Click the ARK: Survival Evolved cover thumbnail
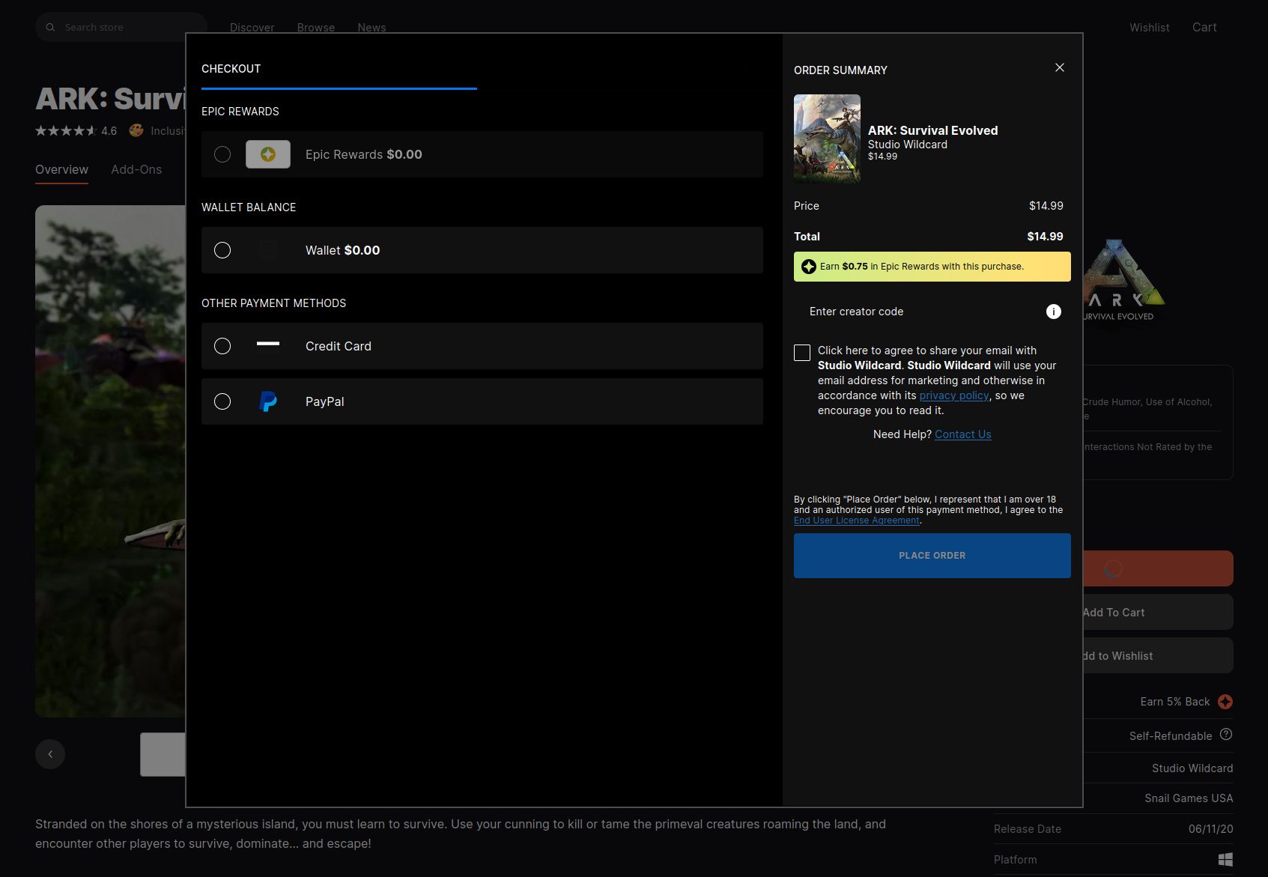The width and height of the screenshot is (1268, 877). [x=827, y=139]
